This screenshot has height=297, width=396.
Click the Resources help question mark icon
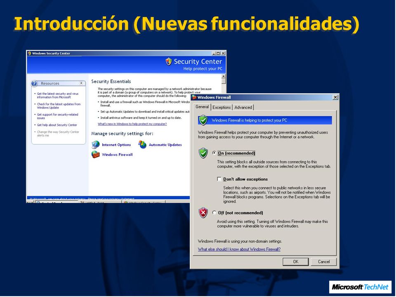[34, 83]
